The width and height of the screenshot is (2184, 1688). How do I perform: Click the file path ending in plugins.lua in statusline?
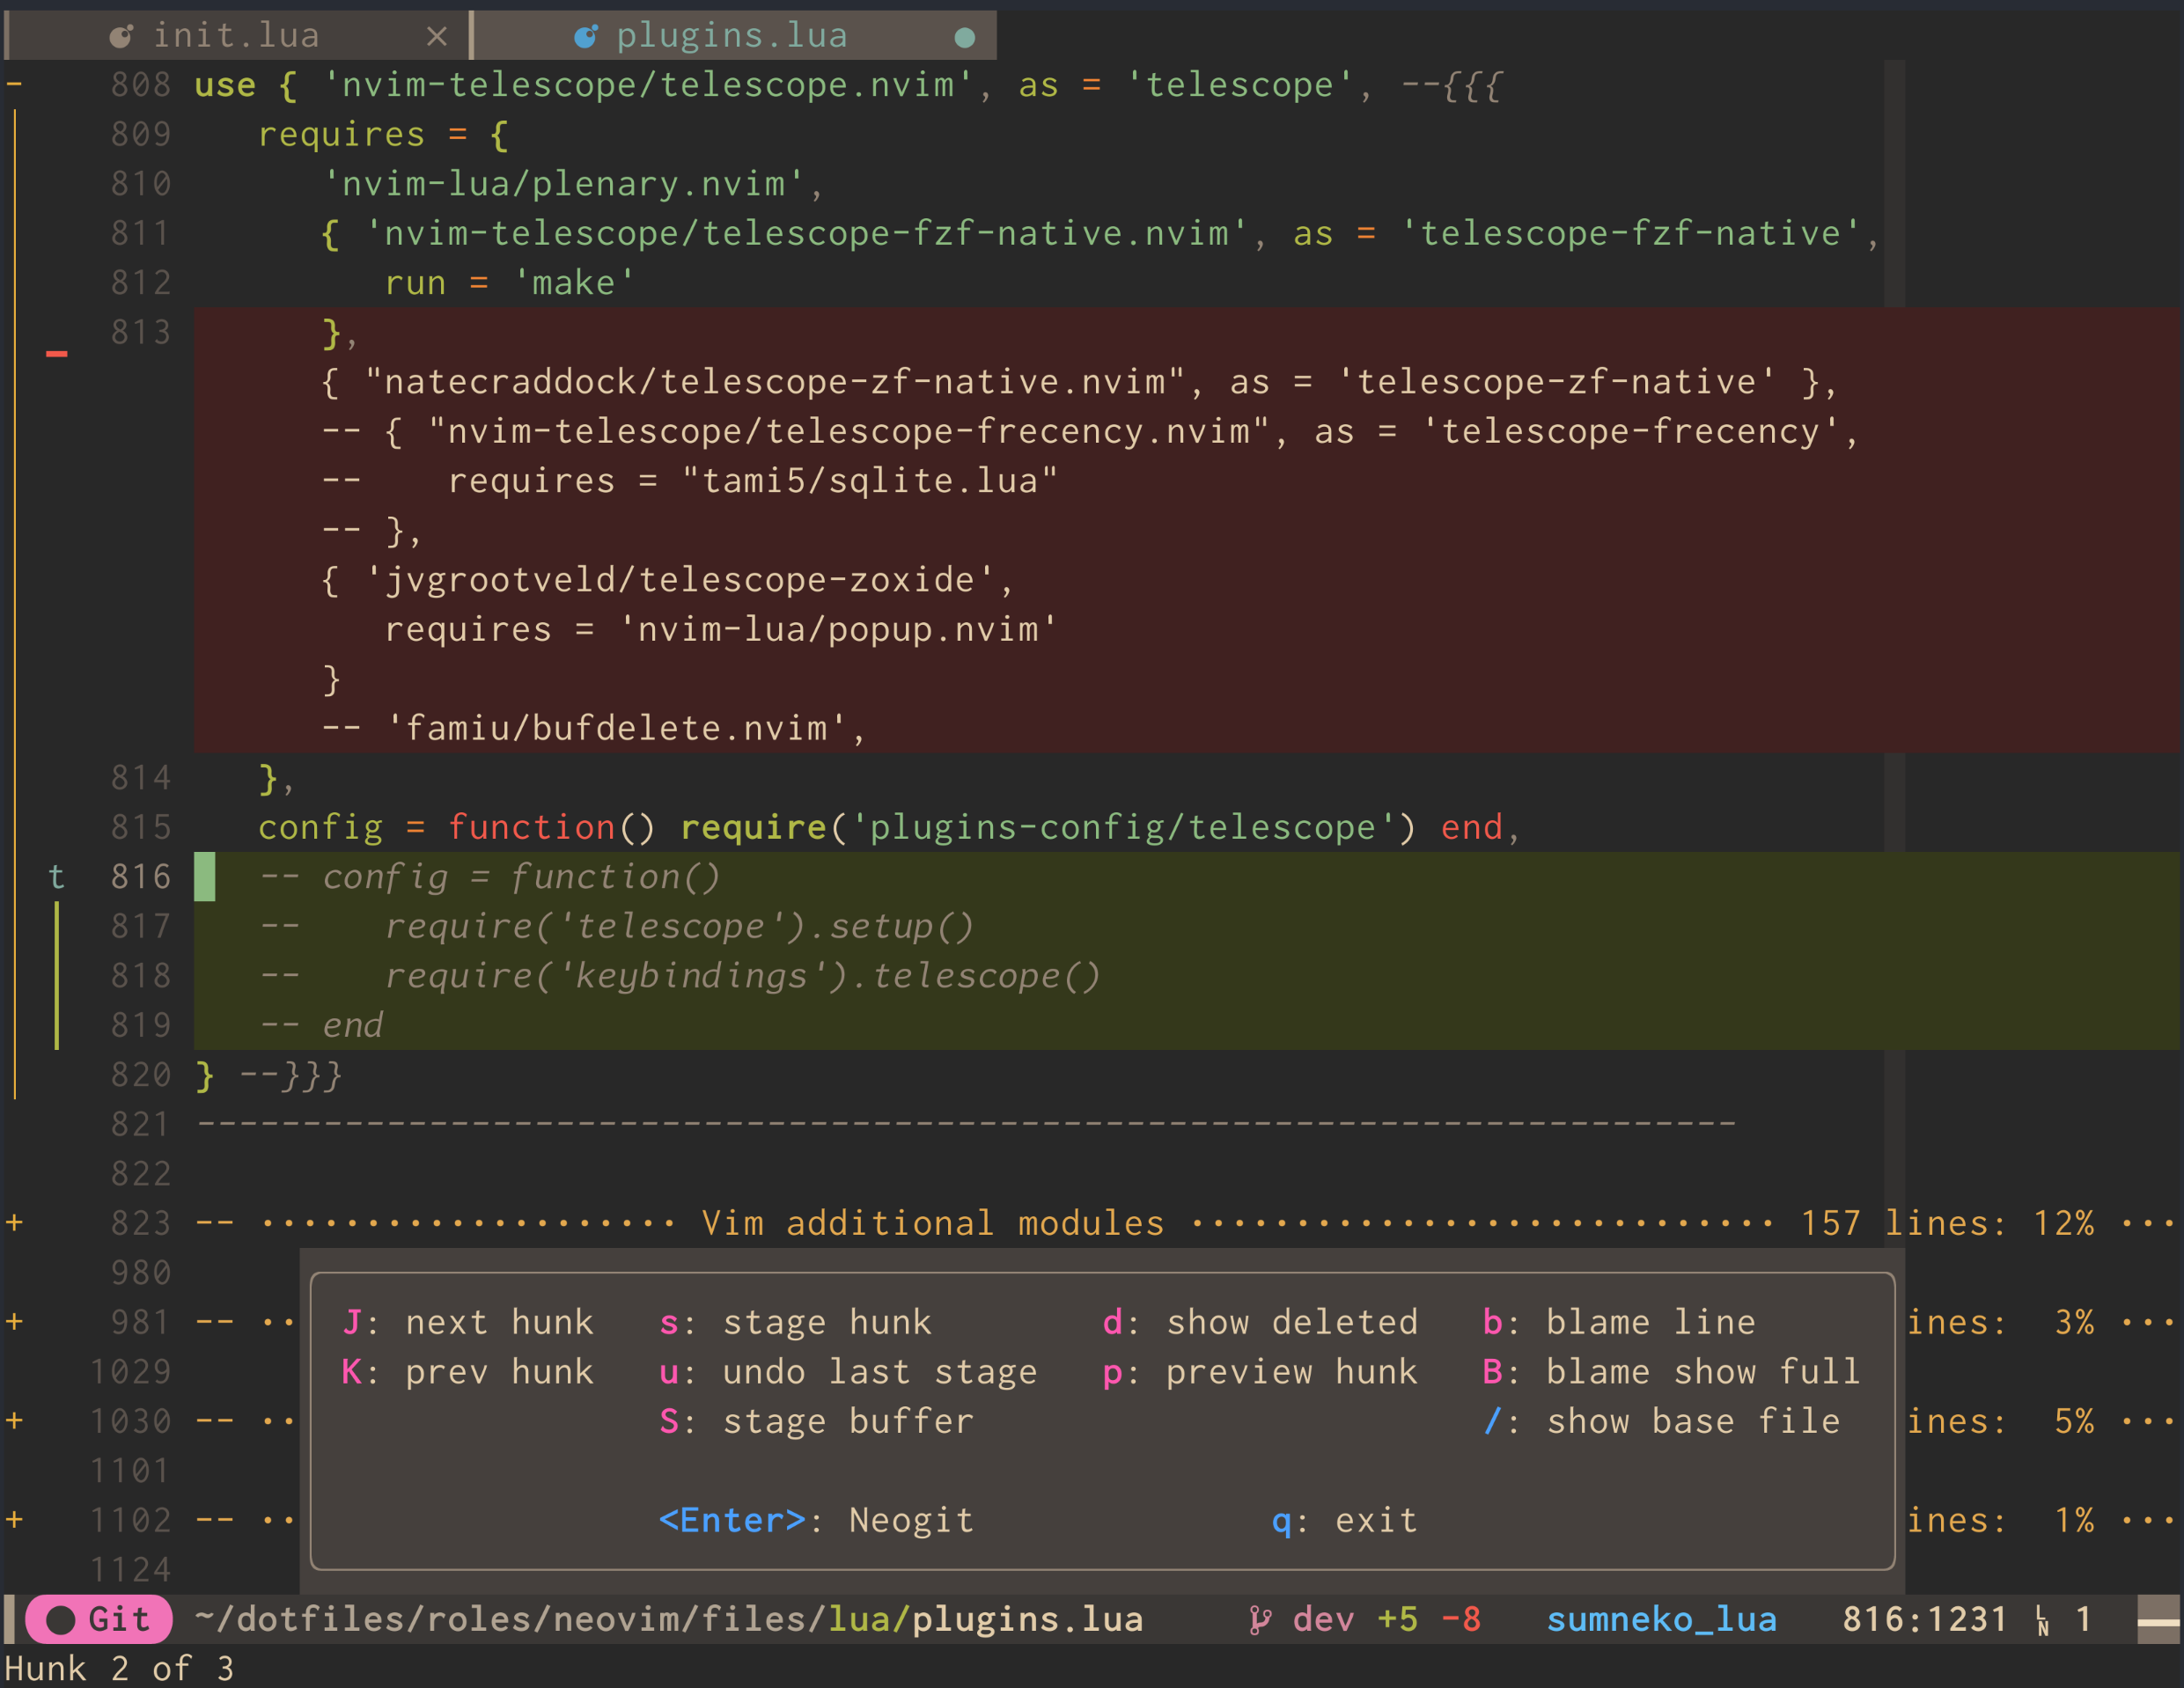pos(668,1619)
